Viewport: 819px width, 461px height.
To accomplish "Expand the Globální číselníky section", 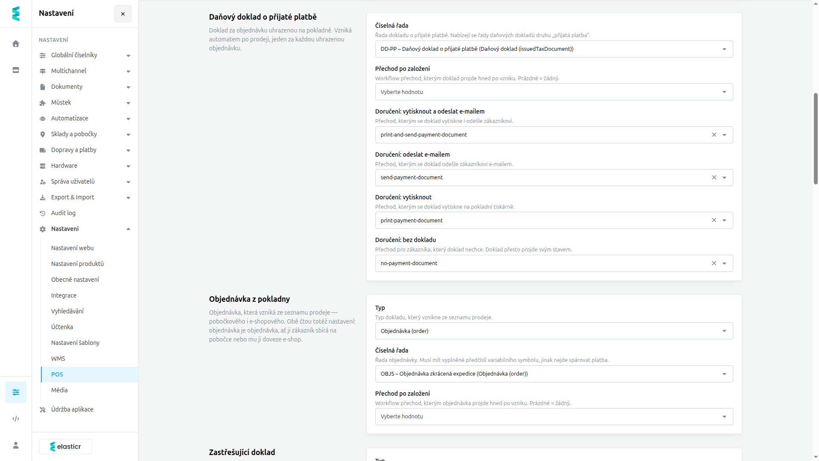I will [x=85, y=55].
